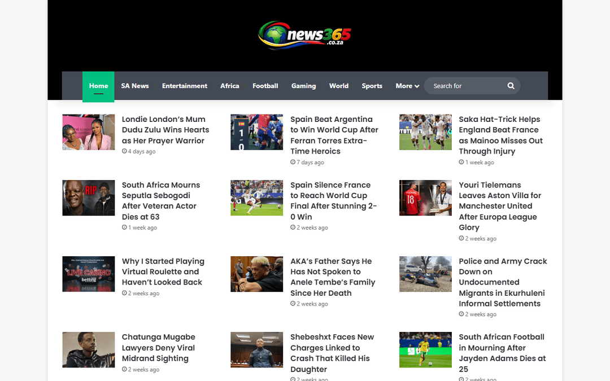Click Youri Tielemans trophy thumbnail

coord(426,198)
